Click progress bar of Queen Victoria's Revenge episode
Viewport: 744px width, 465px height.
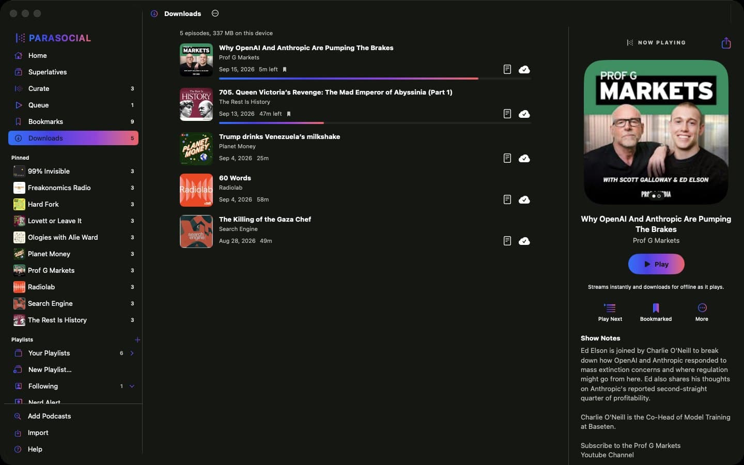[375, 123]
